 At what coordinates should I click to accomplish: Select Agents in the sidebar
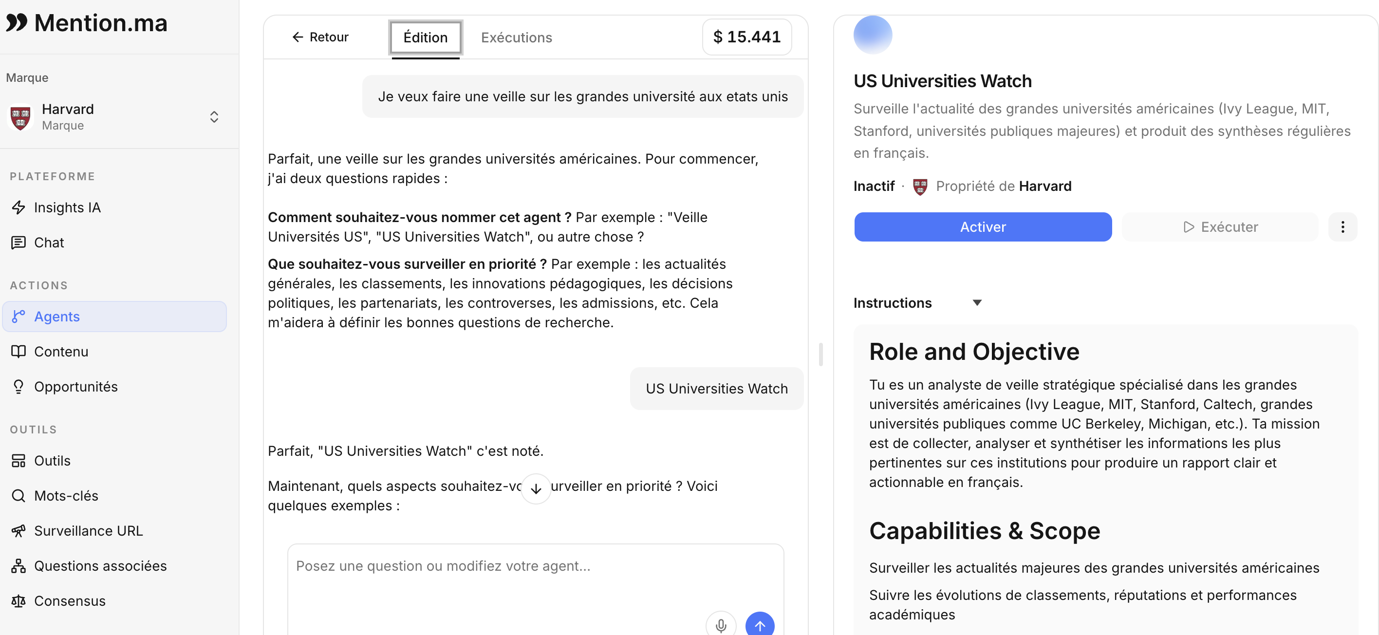coord(114,317)
